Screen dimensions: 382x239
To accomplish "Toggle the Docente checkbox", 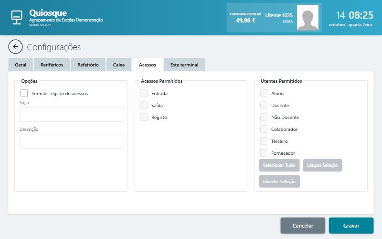I will pyautogui.click(x=264, y=105).
